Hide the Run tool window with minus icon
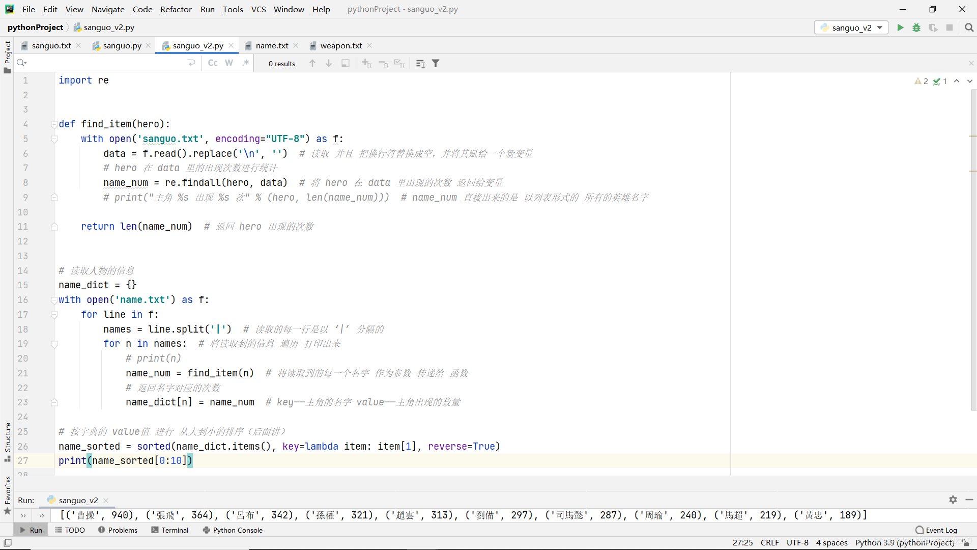 click(969, 500)
